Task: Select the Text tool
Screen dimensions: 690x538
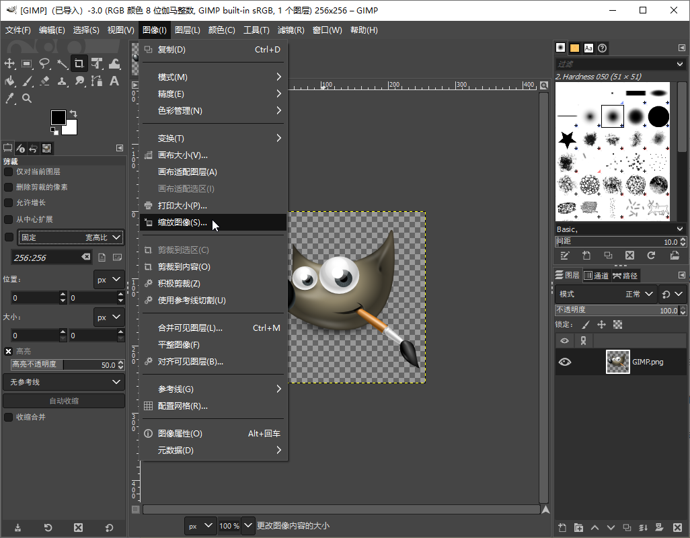Action: (114, 81)
